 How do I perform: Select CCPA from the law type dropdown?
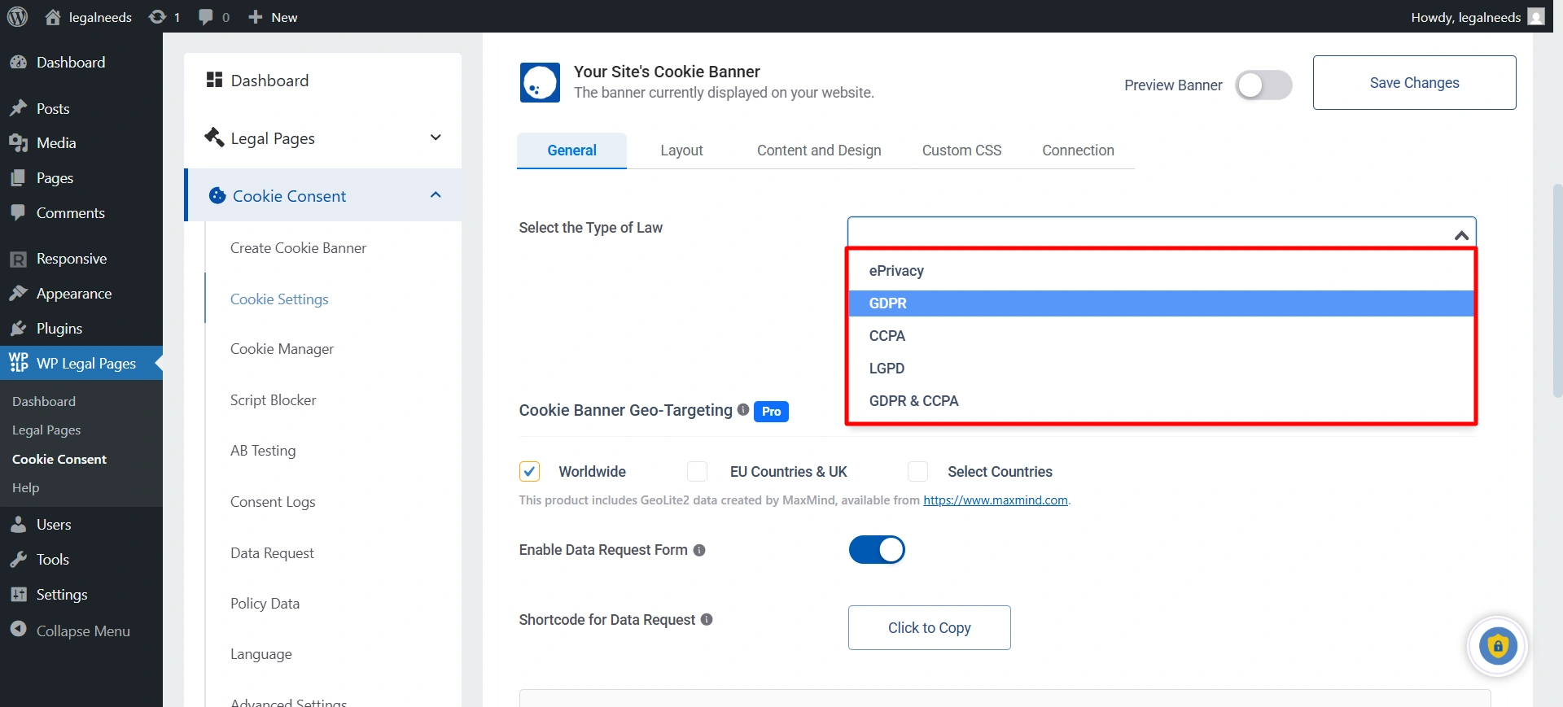887,336
